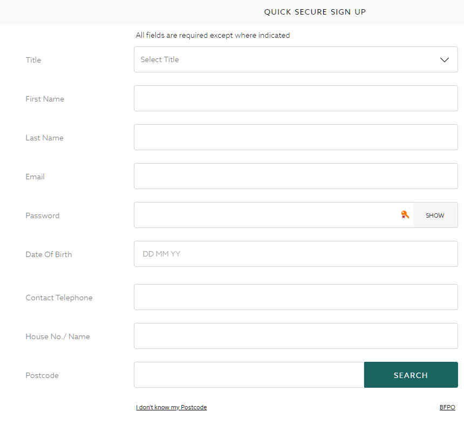The image size is (464, 425).
Task: Click the QUICK SECURE SIGN UP header
Action: point(315,11)
